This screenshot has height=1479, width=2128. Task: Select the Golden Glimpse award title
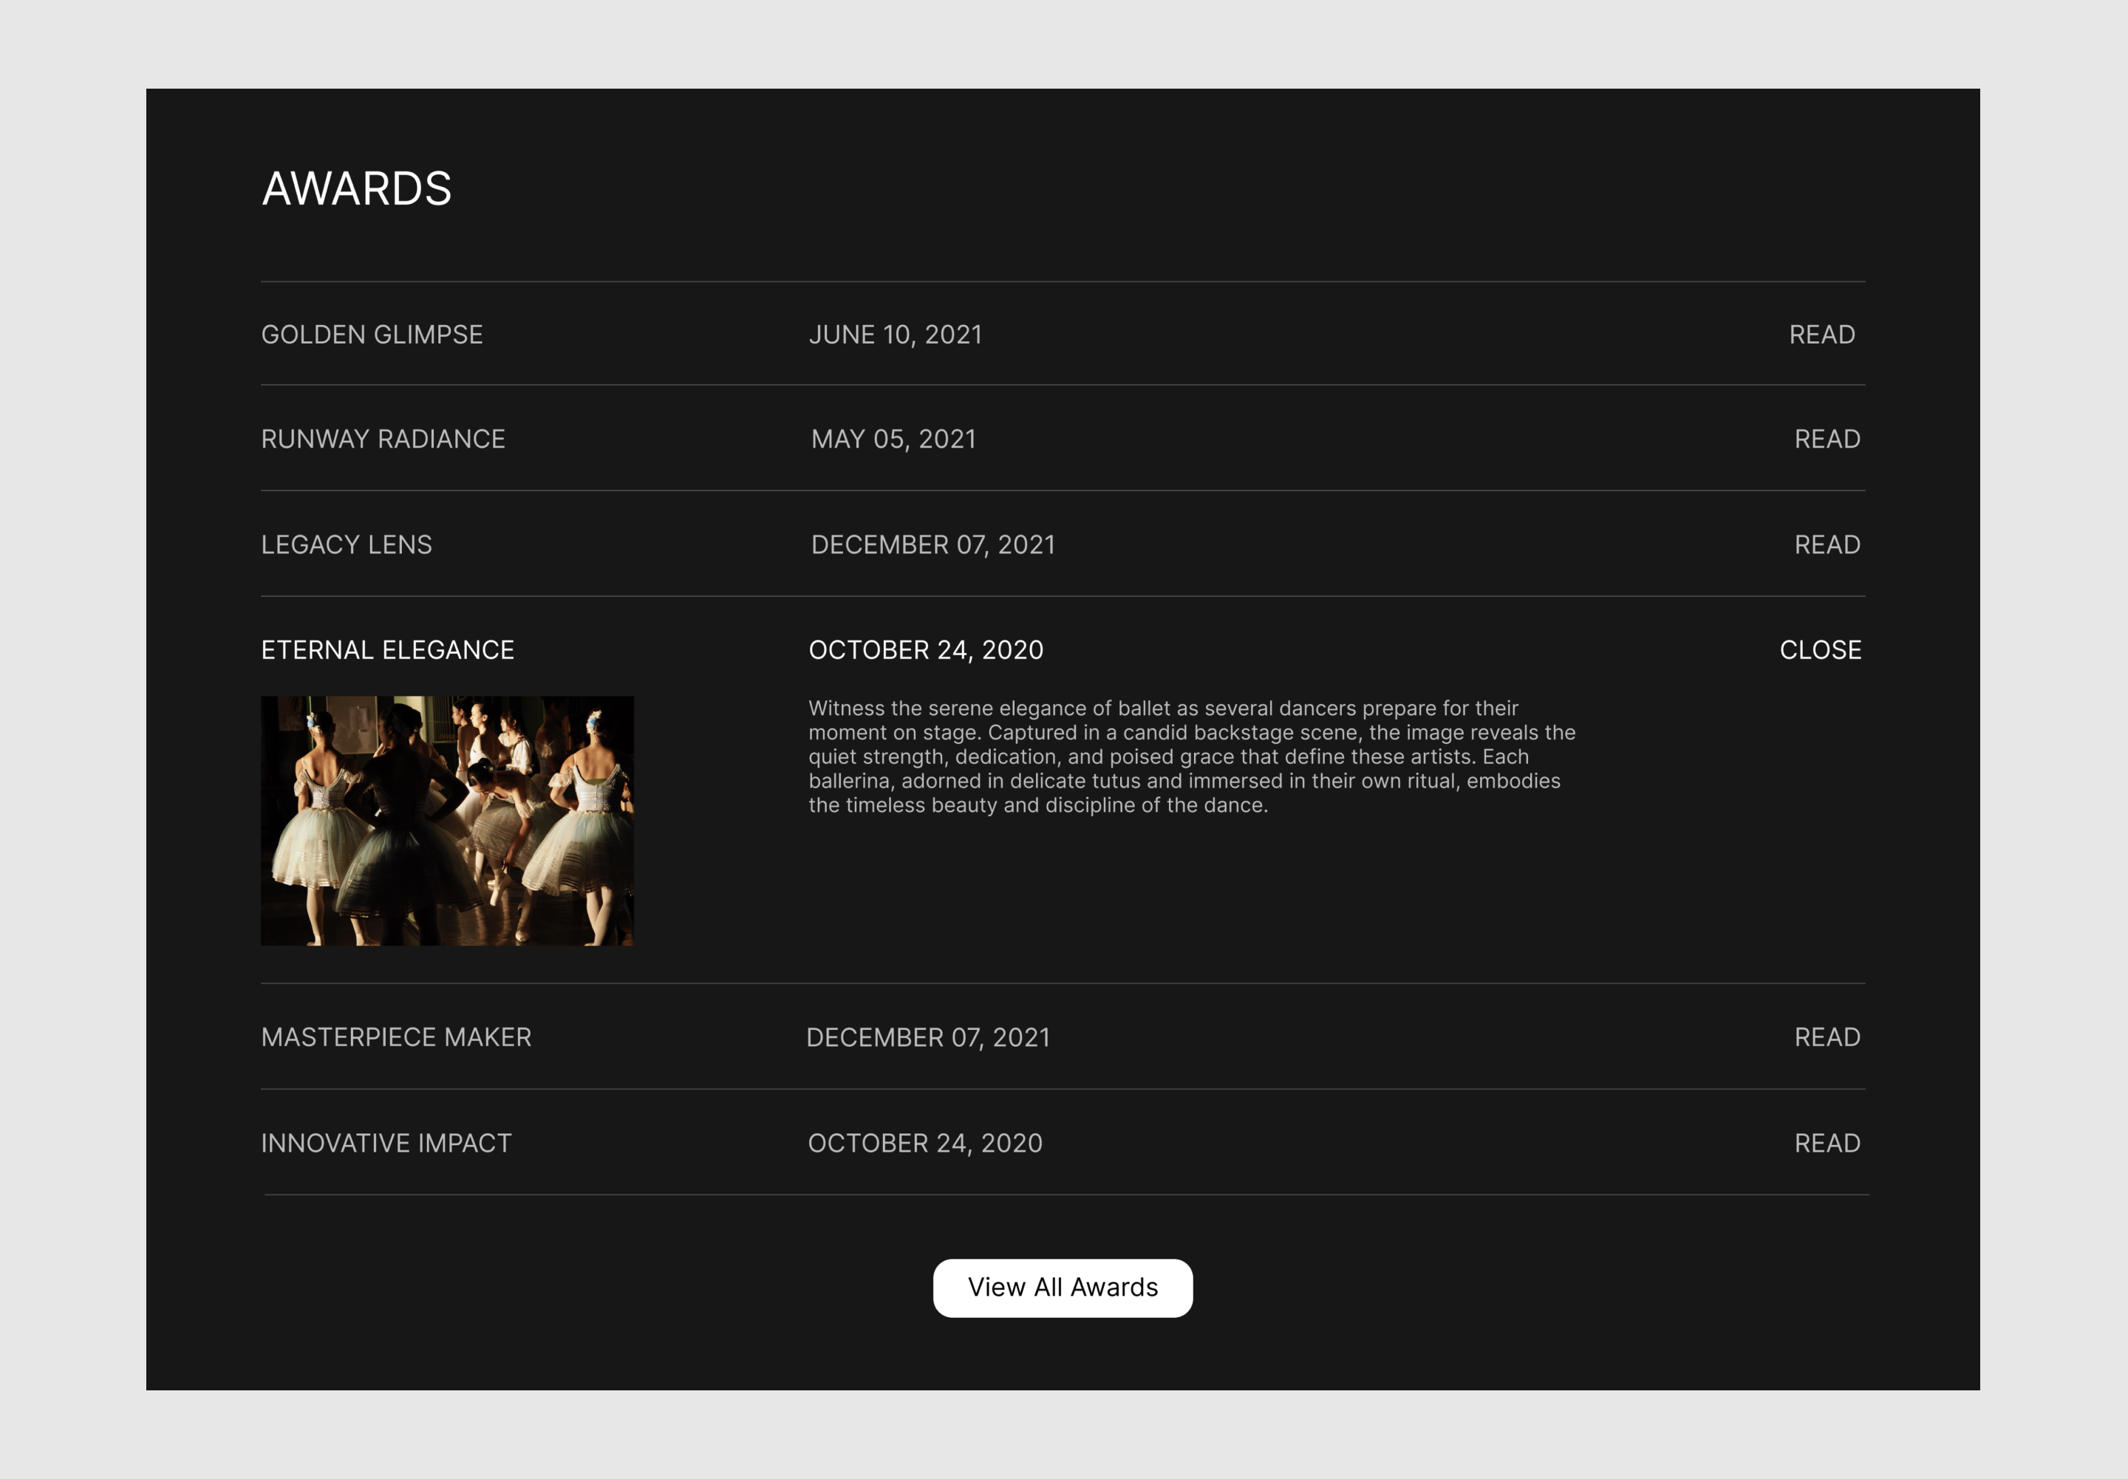click(x=372, y=335)
